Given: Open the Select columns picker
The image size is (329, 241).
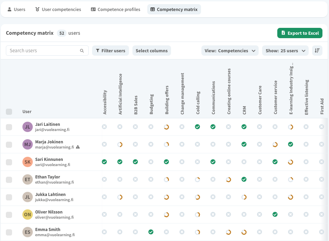Looking at the screenshot, I should pos(151,51).
